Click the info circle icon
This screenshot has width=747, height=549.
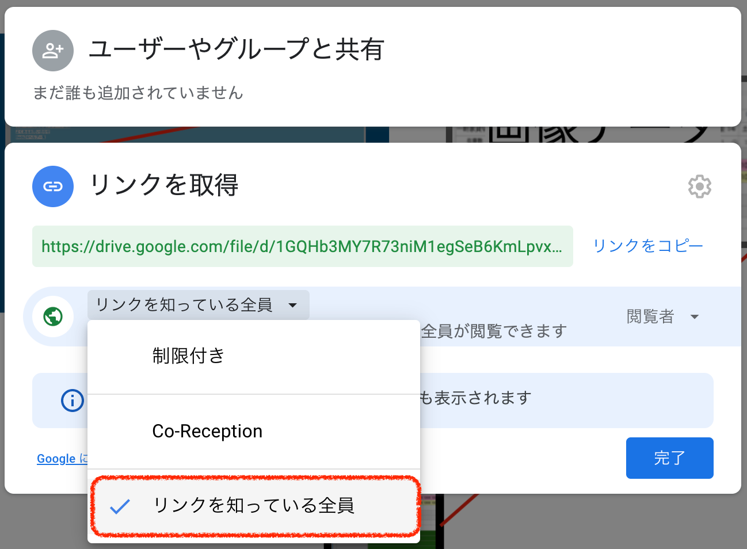[73, 401]
